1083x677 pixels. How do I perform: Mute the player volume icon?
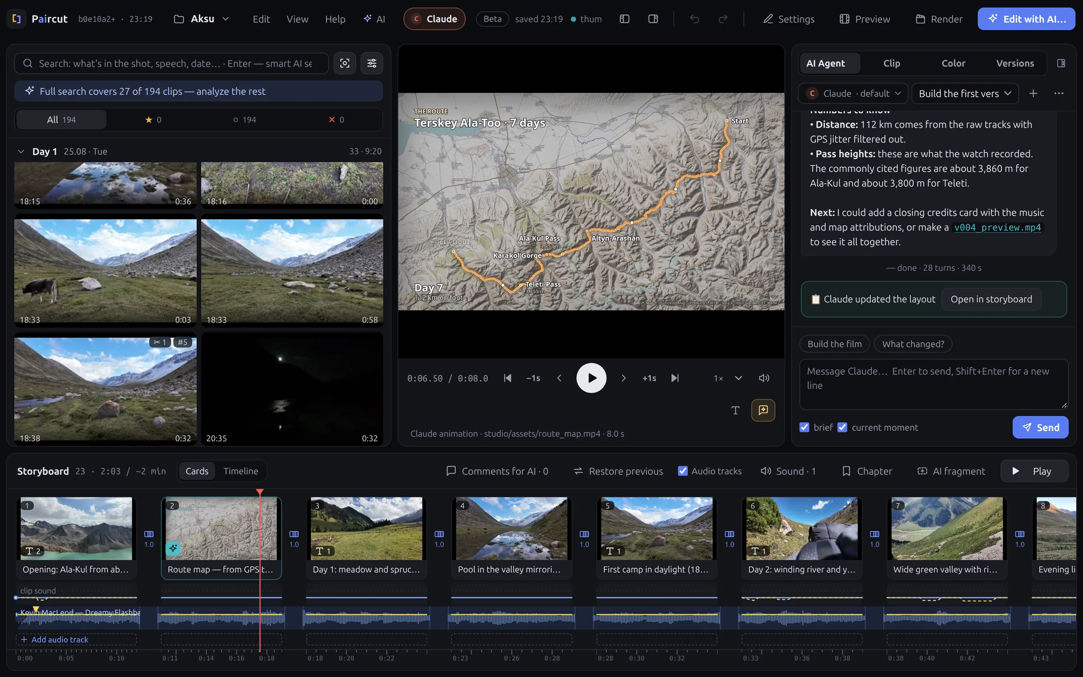(764, 378)
